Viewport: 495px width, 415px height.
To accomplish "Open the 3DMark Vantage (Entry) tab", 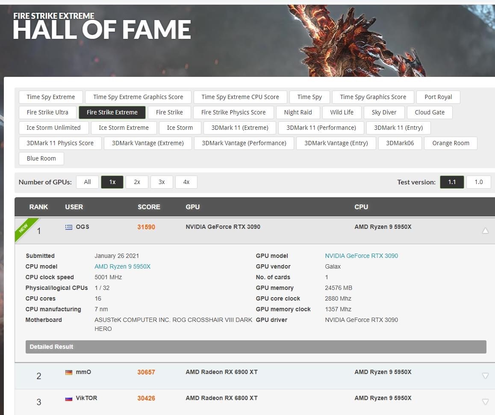I will tap(336, 143).
